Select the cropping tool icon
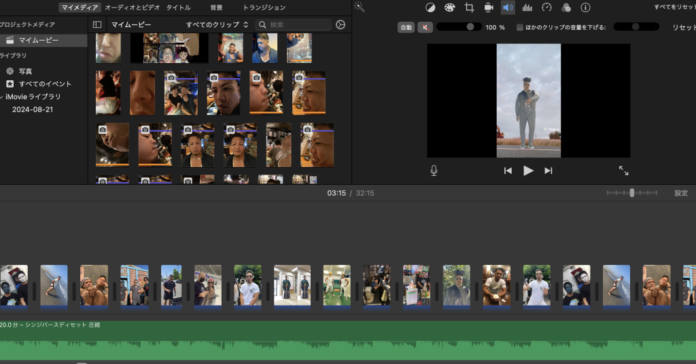Viewport: 696px width, 364px height. click(469, 7)
